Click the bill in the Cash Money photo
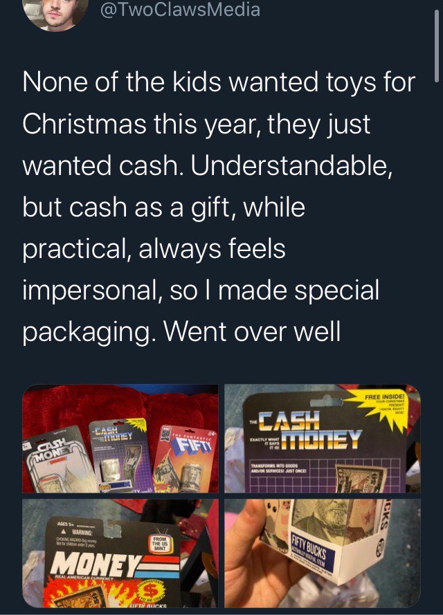Viewport: 443px width, 615px height. point(362,479)
